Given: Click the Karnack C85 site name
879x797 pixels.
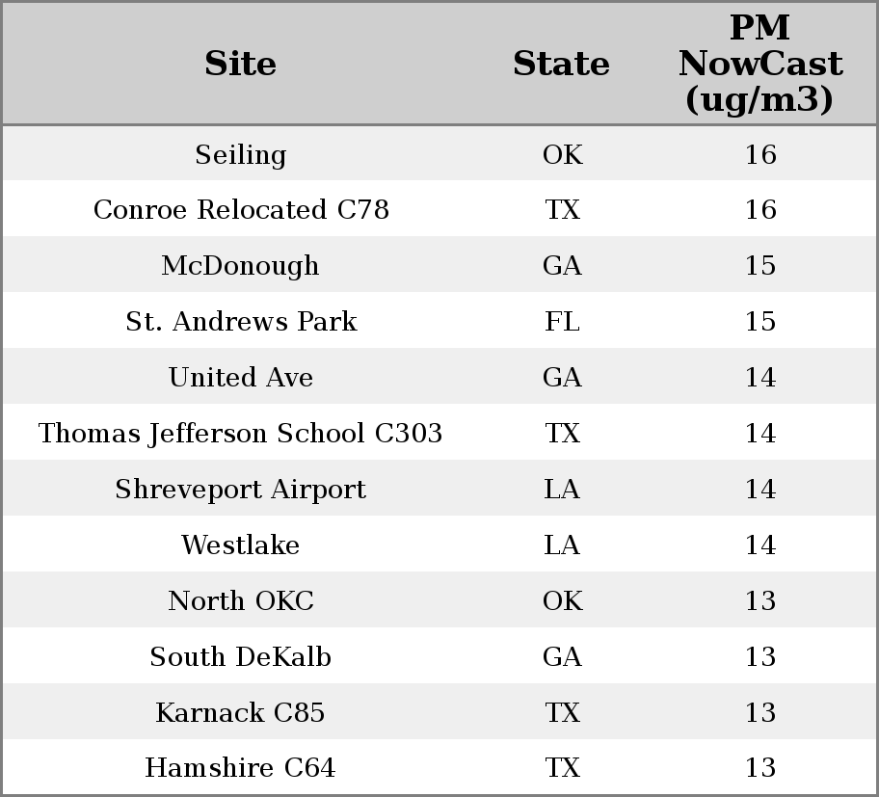Looking at the screenshot, I should tap(241, 713).
